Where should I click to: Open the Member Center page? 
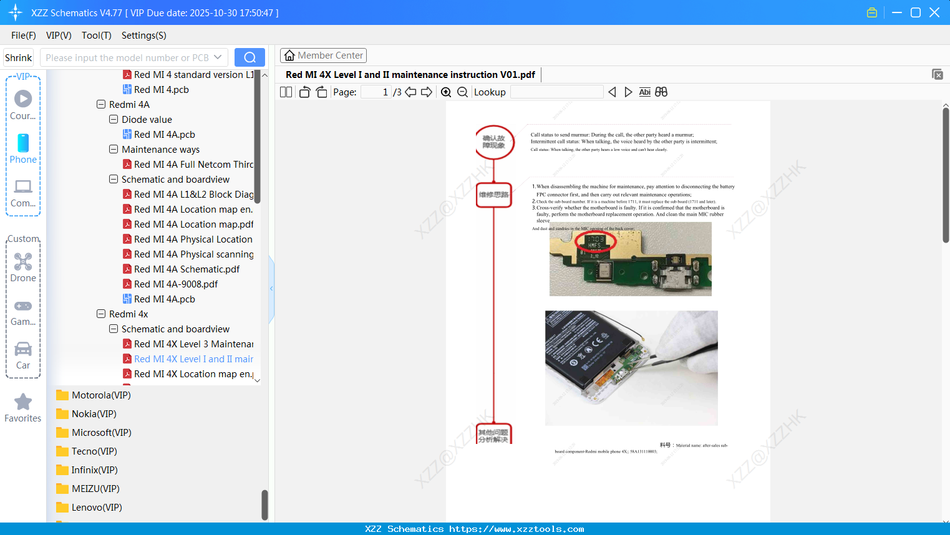click(x=323, y=55)
